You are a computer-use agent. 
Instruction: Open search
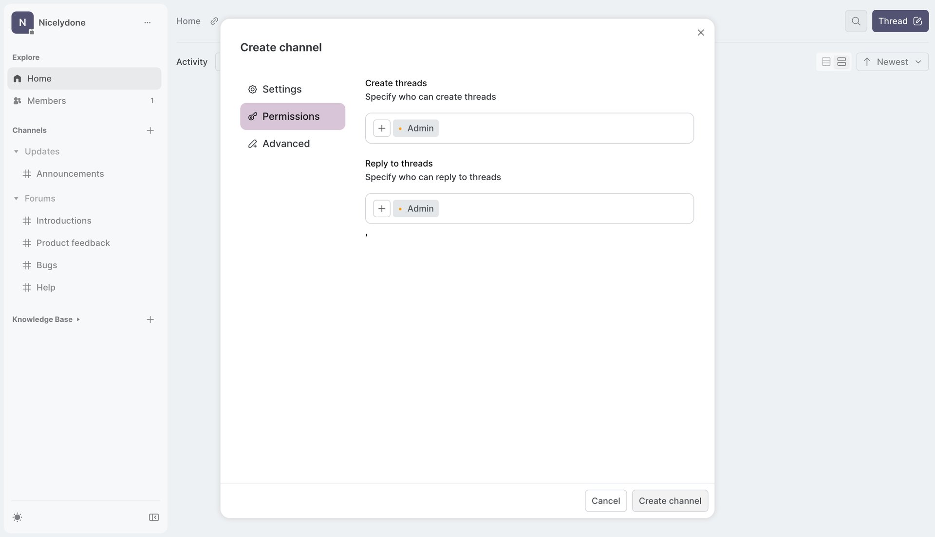[856, 21]
